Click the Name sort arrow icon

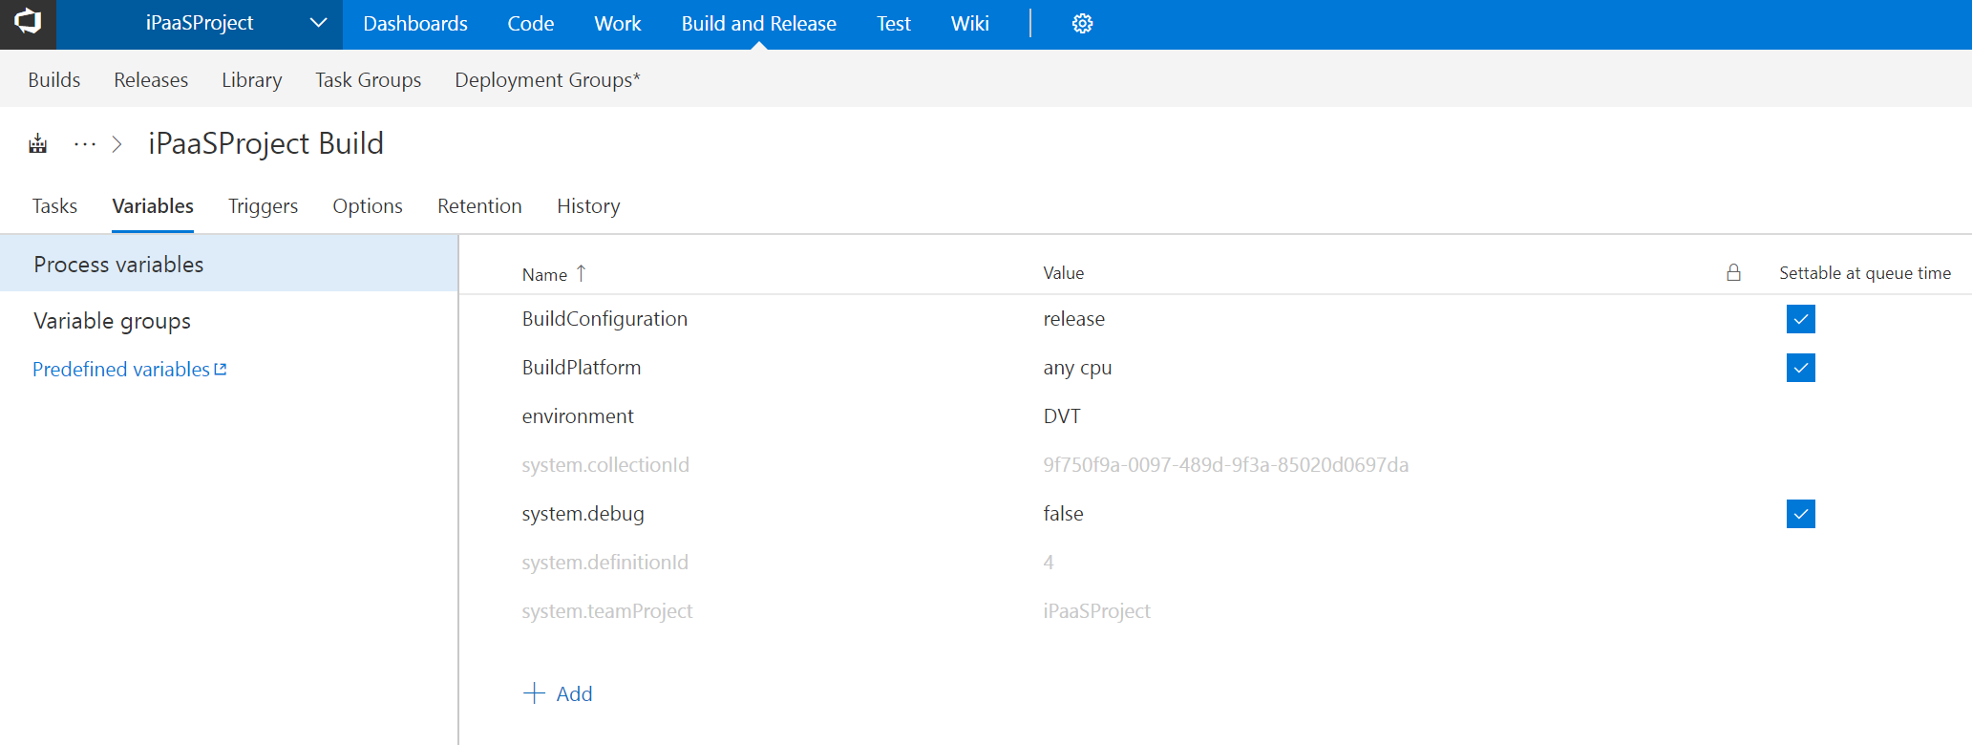[x=581, y=273]
